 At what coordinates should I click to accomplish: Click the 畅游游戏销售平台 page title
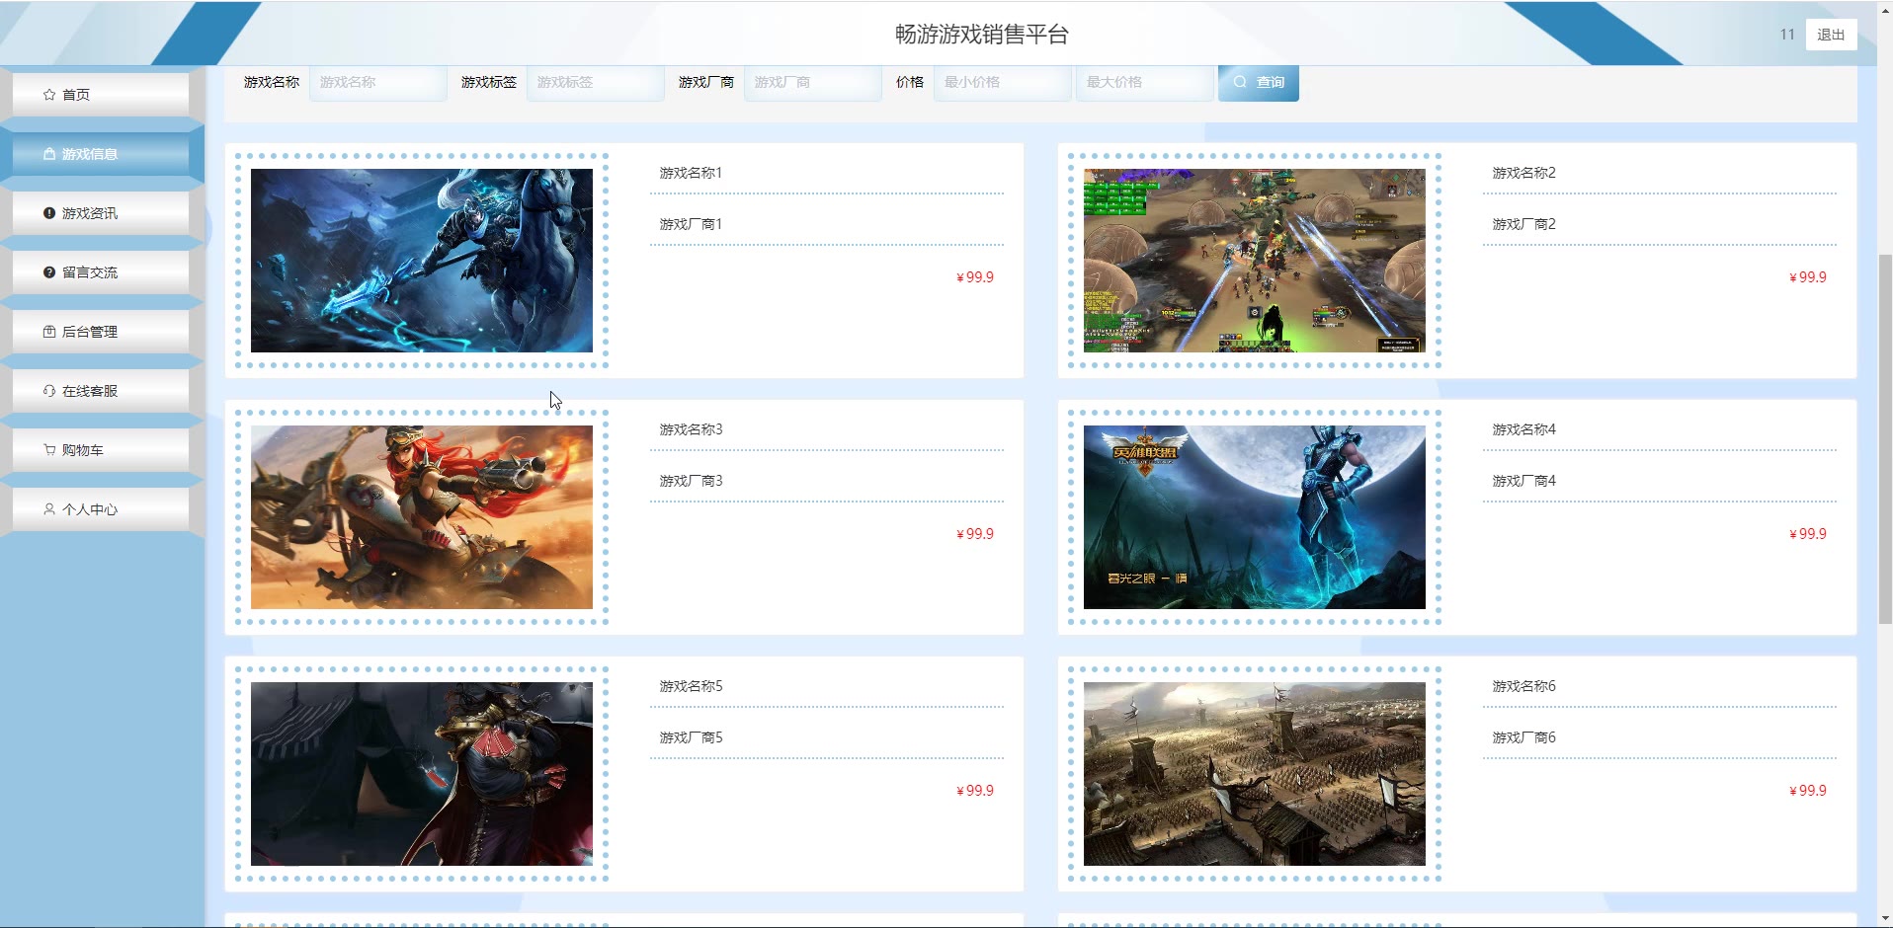click(982, 35)
